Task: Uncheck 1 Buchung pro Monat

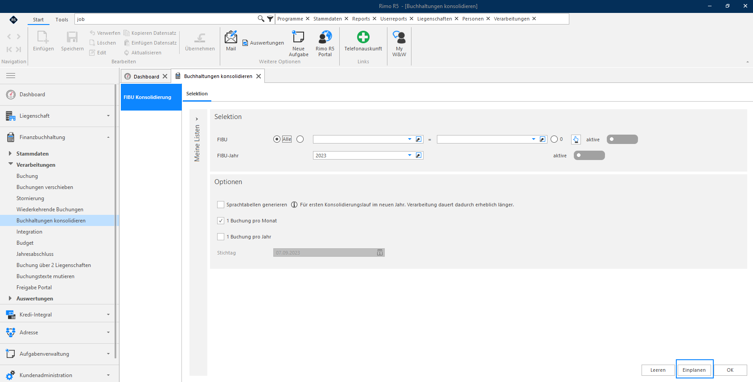Action: [221, 221]
